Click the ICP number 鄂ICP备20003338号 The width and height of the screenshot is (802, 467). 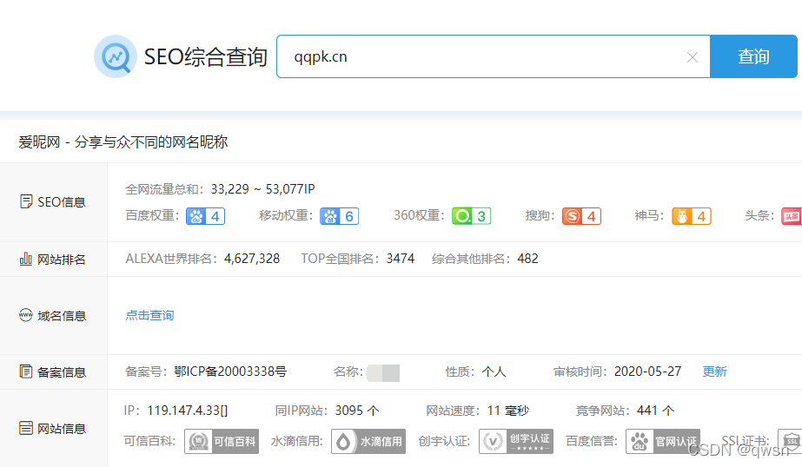point(230,372)
